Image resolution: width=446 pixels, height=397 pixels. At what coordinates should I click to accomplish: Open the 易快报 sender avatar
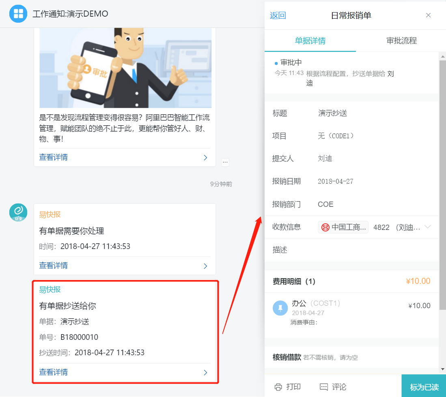(x=18, y=212)
